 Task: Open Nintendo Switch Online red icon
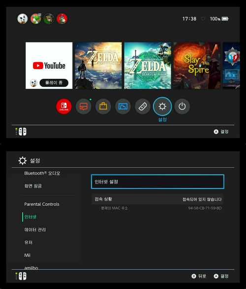point(64,107)
